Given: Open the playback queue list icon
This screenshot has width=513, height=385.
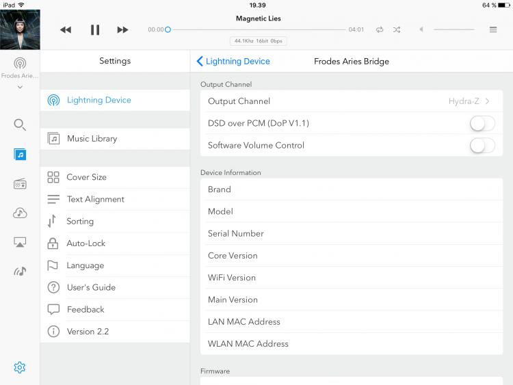Looking at the screenshot, I should pos(493,30).
